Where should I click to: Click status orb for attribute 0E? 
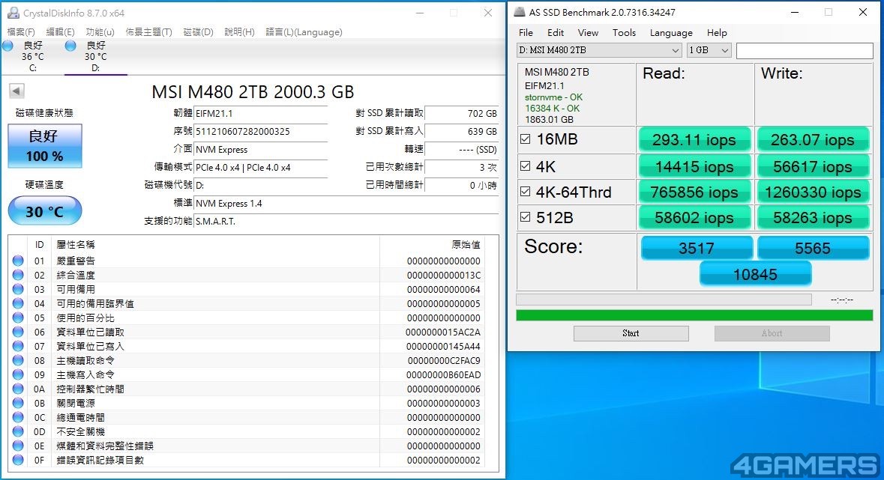[18, 446]
